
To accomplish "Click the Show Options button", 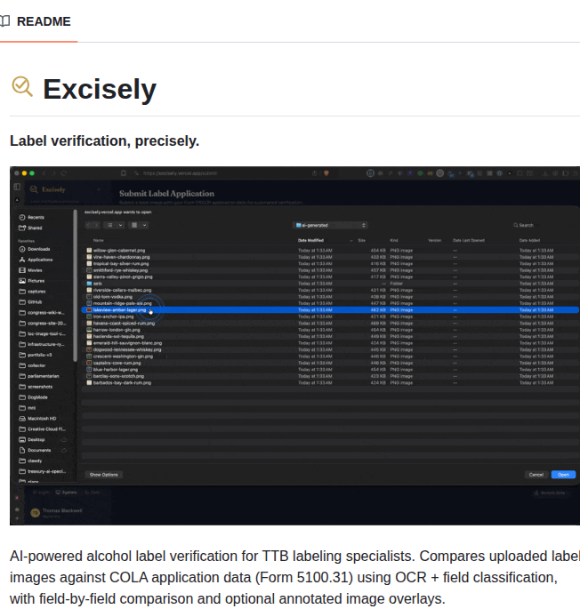I will (x=103, y=475).
